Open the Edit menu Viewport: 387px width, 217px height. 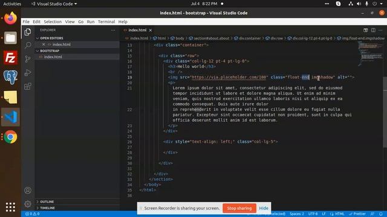point(36,22)
